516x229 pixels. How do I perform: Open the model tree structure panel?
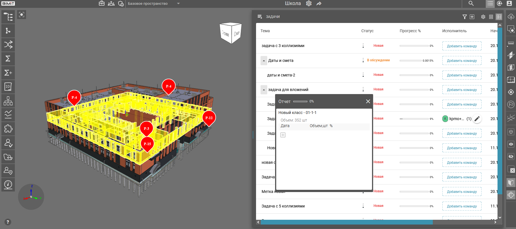(8, 17)
